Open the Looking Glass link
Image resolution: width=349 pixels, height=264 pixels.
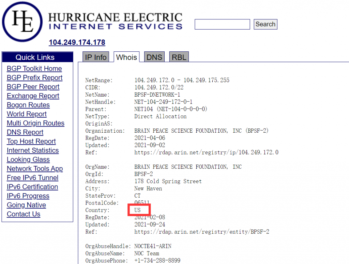coord(28,160)
